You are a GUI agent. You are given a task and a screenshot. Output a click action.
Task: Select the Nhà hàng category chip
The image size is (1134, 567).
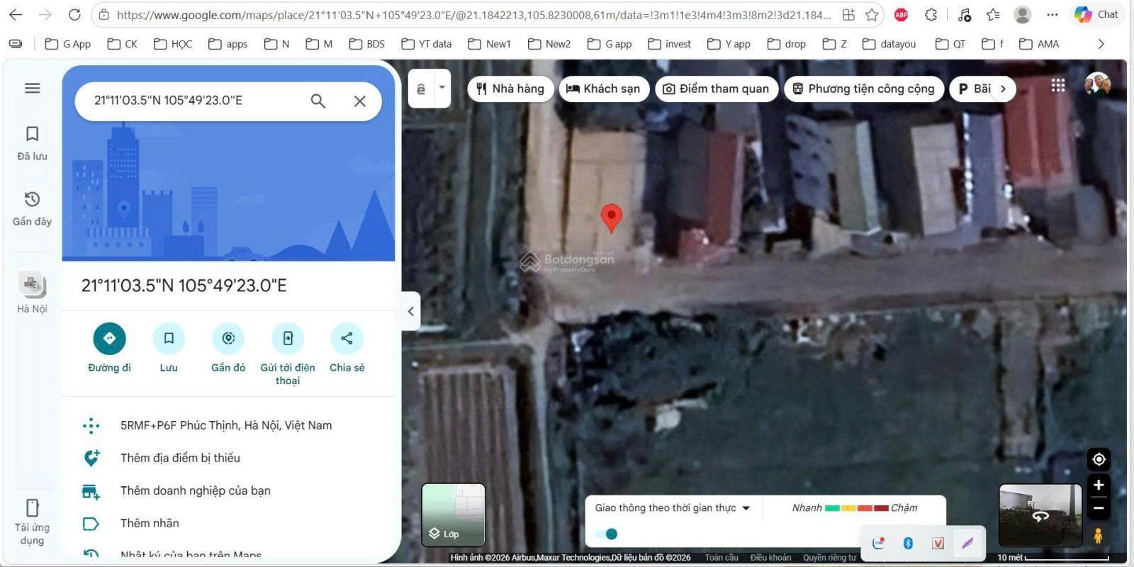click(x=510, y=89)
